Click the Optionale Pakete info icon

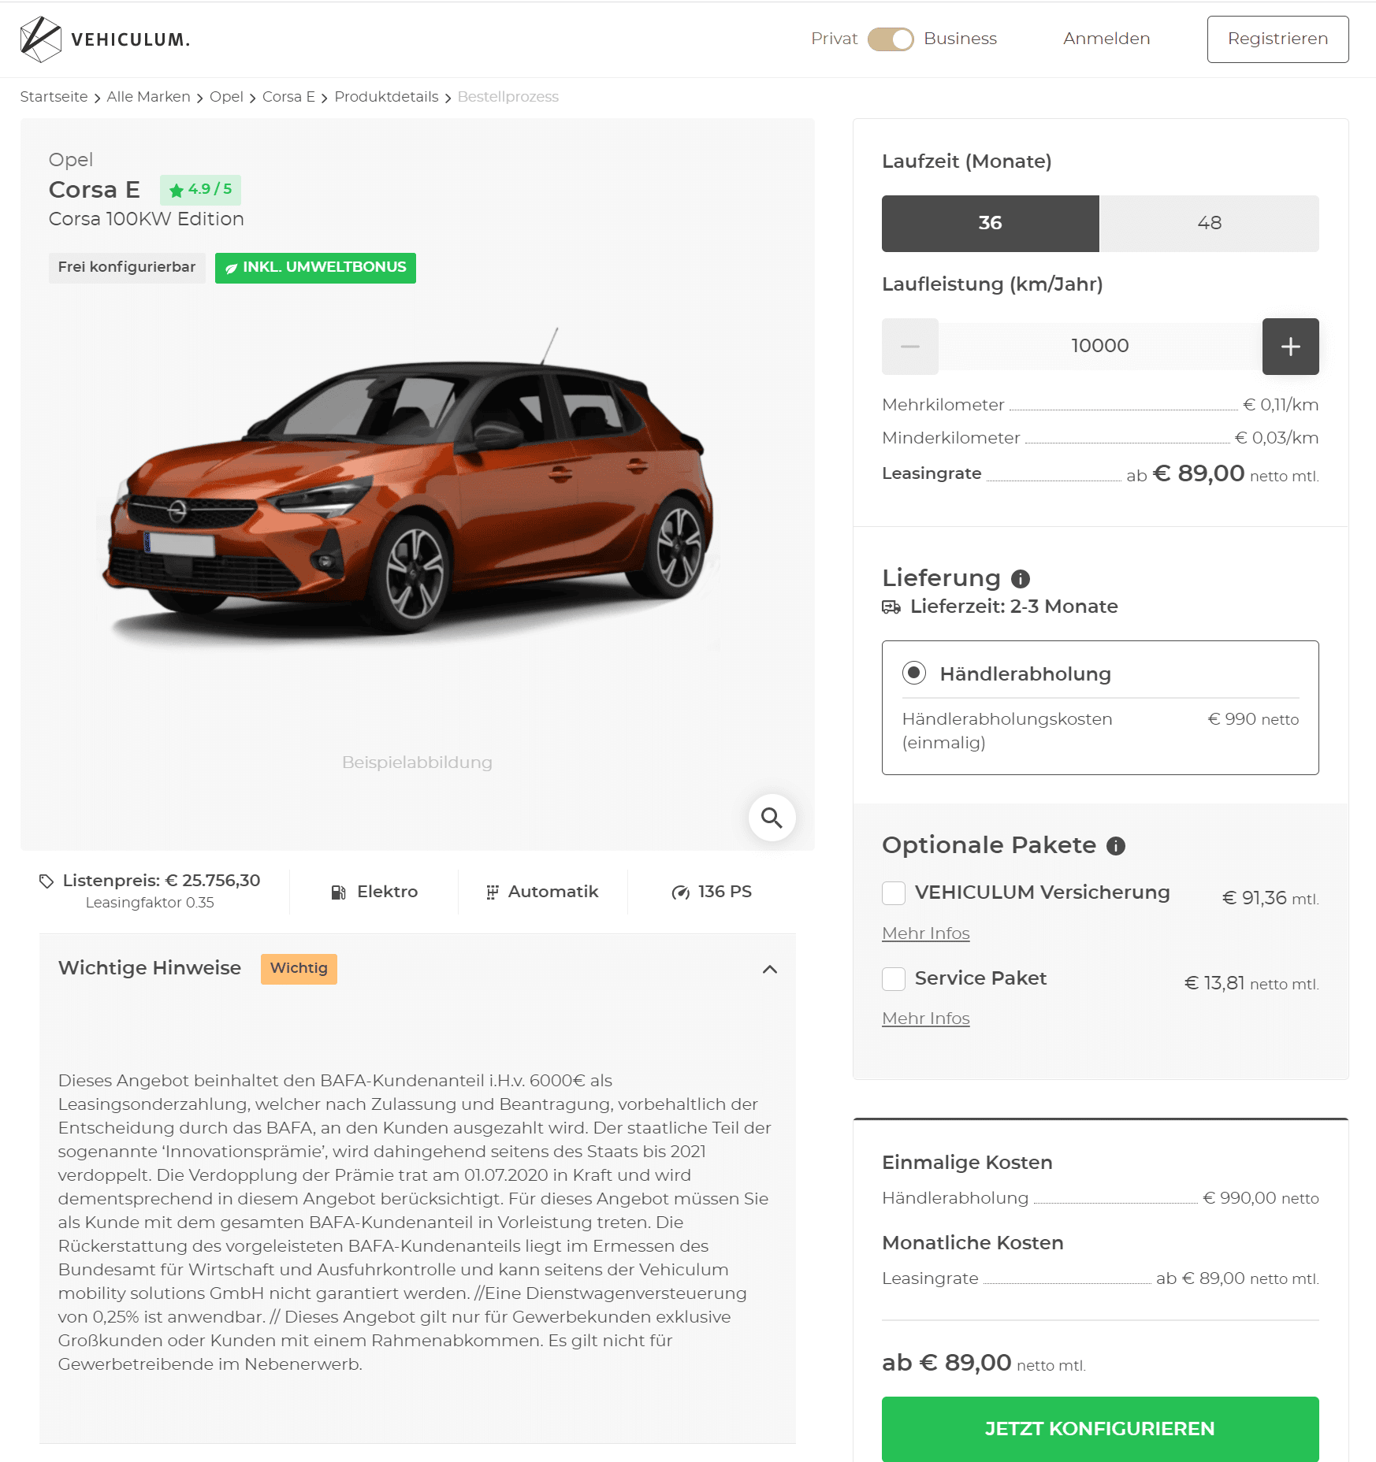(x=1116, y=846)
